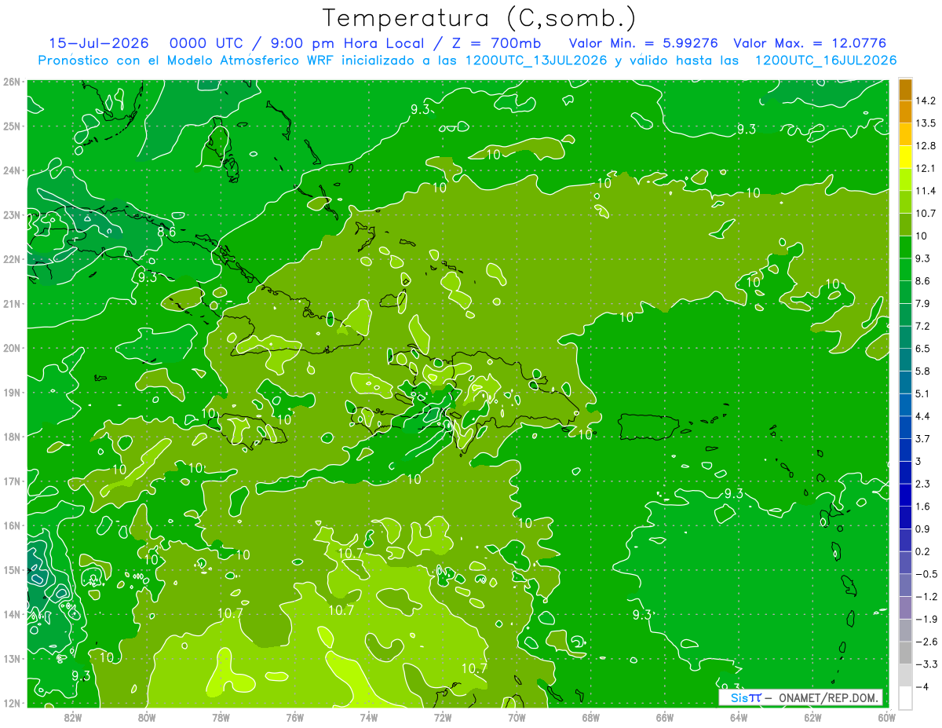Viewport: 942px width, 728px height.
Task: Click the Puerto Rico island outline on the map
Action: (x=648, y=426)
